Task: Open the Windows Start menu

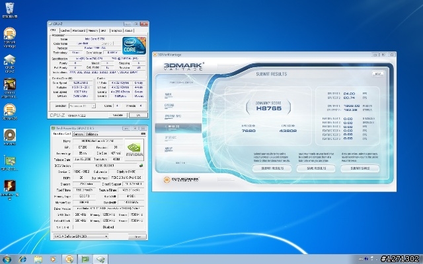Action: 6,259
